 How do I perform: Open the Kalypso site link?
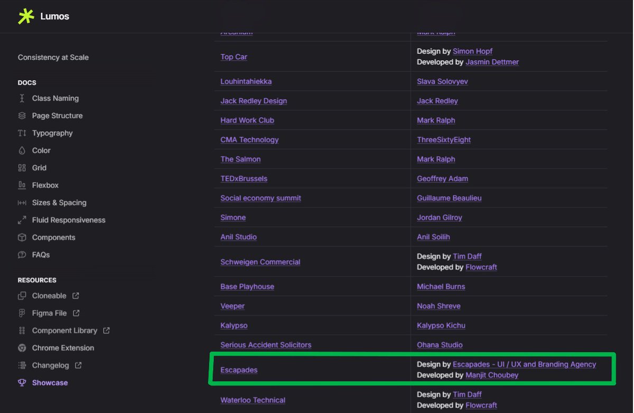[x=234, y=326]
